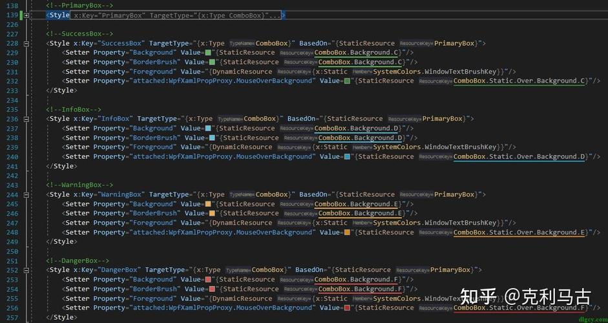Click "Foreground" property value on line 255
Viewport: 608px width, 323px height.
pos(152,298)
